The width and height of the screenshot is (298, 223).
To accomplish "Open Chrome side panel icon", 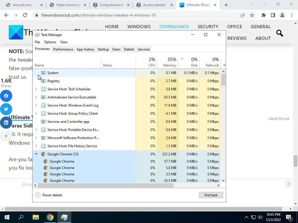I will point(273,15).
